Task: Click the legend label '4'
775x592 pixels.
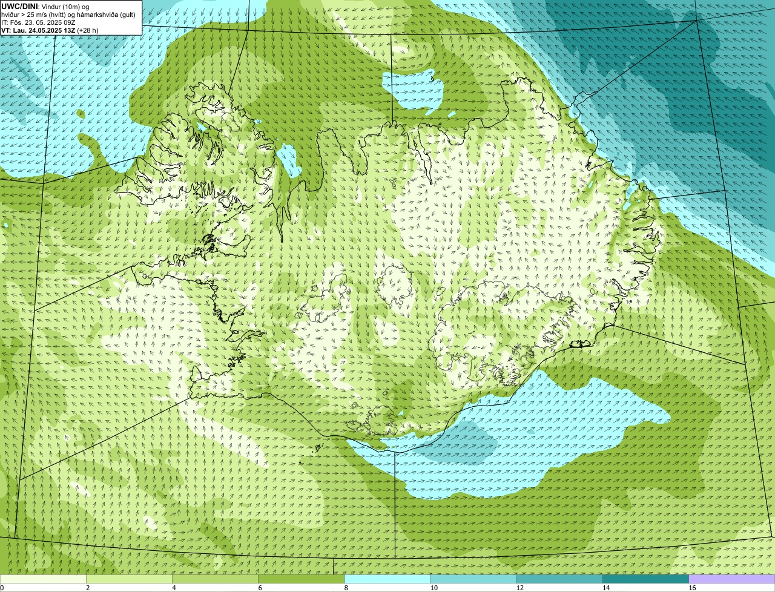Action: (x=174, y=588)
